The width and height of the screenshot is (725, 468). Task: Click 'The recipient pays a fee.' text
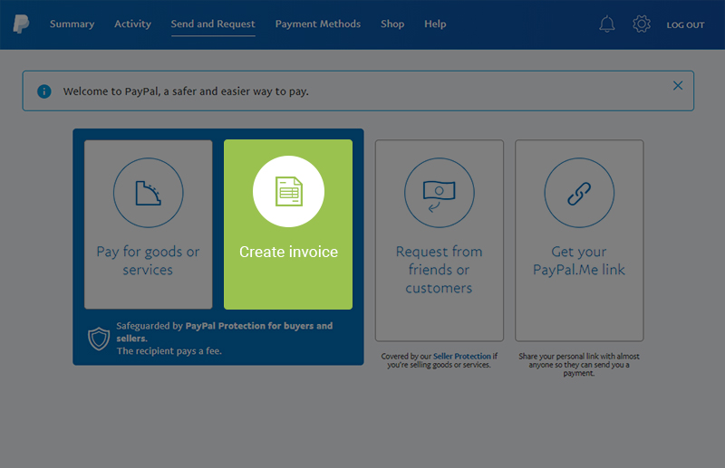click(169, 351)
